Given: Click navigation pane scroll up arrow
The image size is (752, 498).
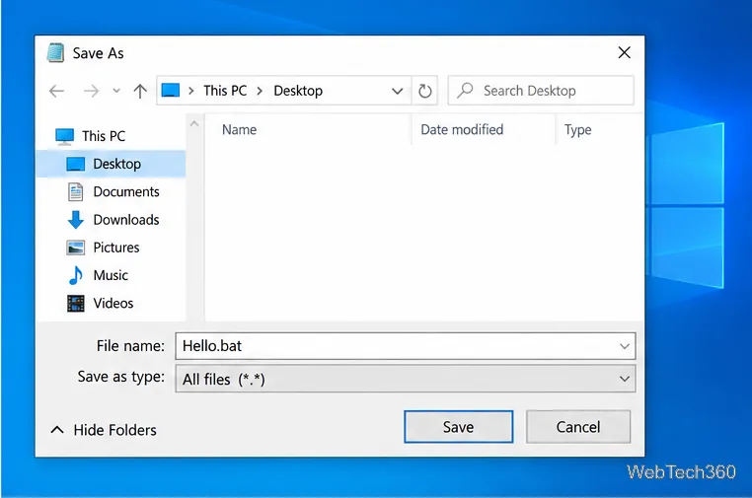Looking at the screenshot, I should pos(194,123).
